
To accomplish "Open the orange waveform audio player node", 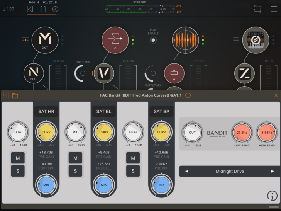I will pos(186,40).
